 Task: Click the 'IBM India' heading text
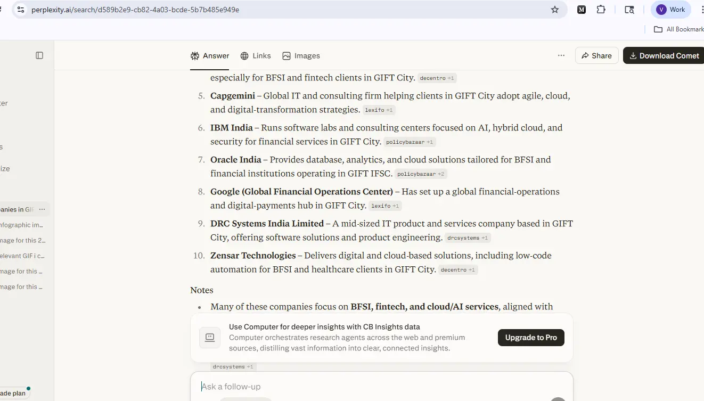pos(231,128)
